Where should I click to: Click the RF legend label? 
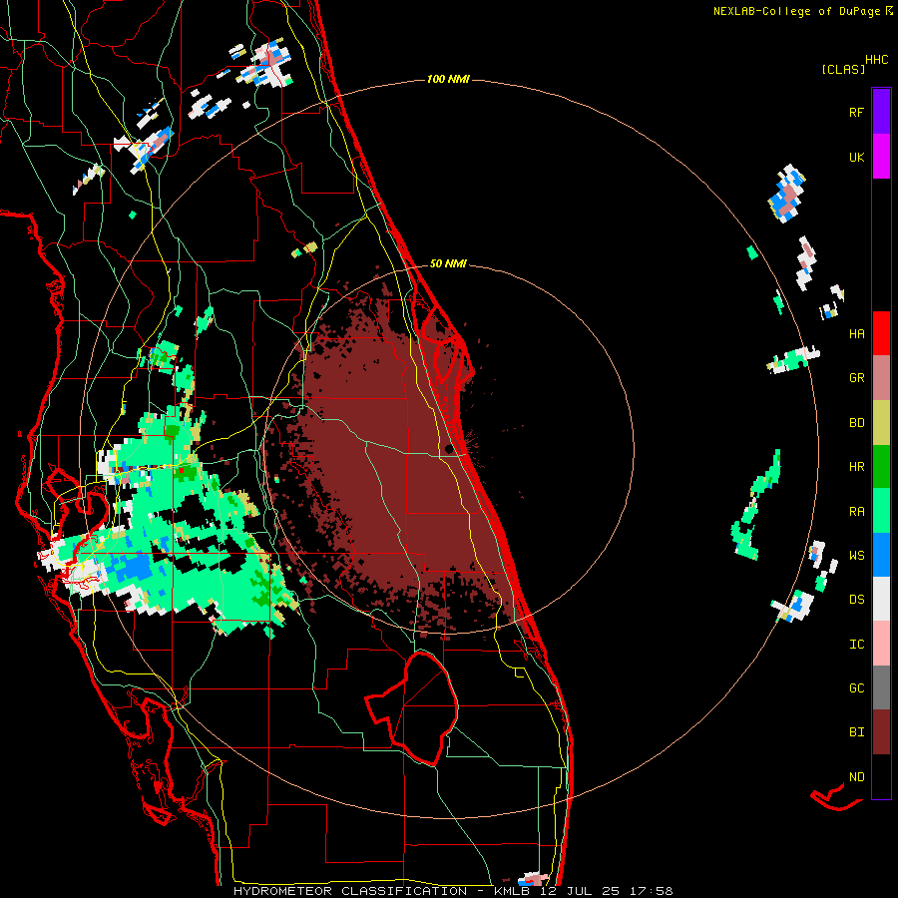point(856,112)
